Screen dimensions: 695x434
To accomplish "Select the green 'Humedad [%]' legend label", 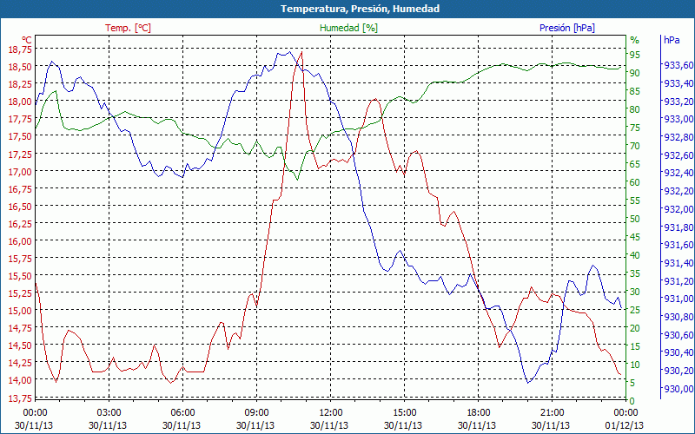I will click(x=348, y=28).
